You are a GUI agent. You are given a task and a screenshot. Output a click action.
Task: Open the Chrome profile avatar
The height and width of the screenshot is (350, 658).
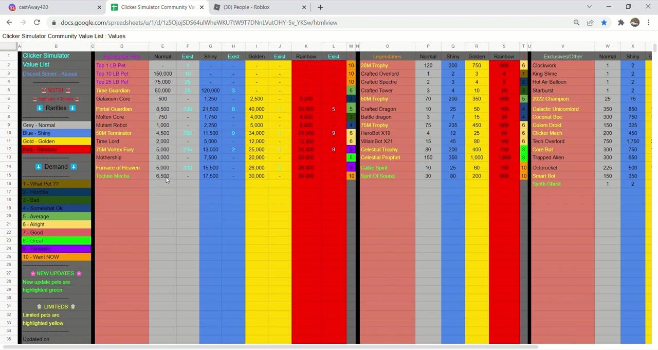(x=635, y=23)
